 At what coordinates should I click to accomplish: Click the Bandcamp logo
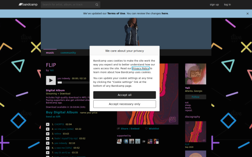click(28, 5)
